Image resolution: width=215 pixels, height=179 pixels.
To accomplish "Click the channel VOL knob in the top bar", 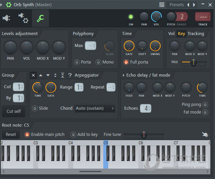I will click(x=156, y=17).
